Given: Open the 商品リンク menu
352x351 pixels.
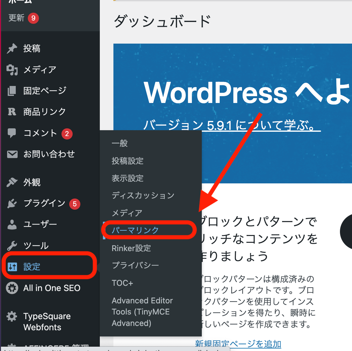Looking at the screenshot, I should [45, 112].
